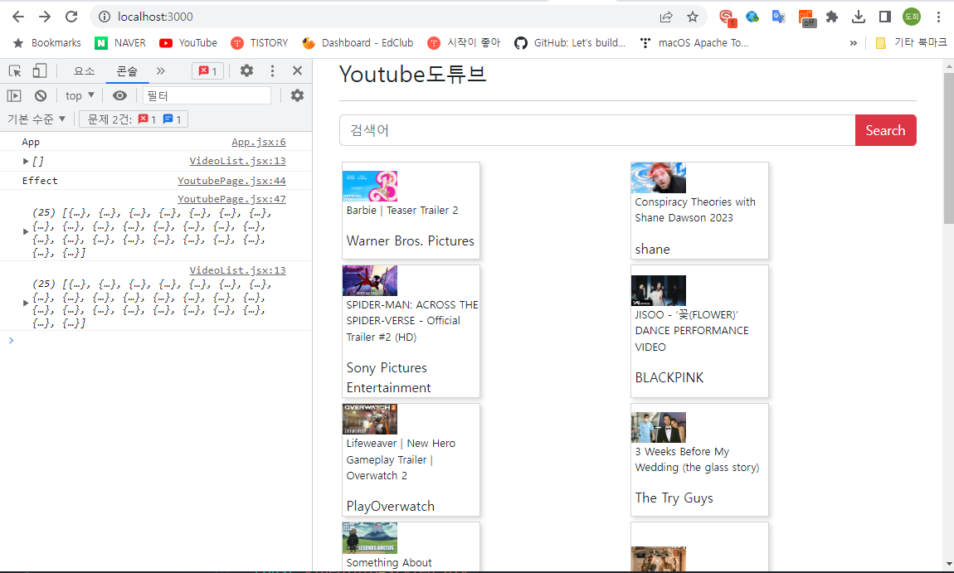
Task: Click the JISOO FLOWER dance video thumbnail
Action: pyautogui.click(x=659, y=290)
